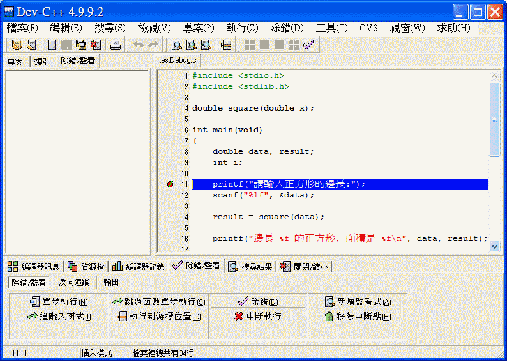Click the greyed-out Save icon in toolbar
507x361 pixels.
click(66, 45)
